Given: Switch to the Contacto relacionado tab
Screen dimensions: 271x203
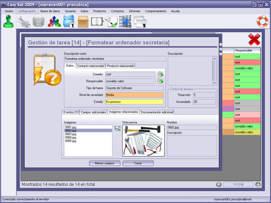Looking at the screenshot, I should 91,66.
